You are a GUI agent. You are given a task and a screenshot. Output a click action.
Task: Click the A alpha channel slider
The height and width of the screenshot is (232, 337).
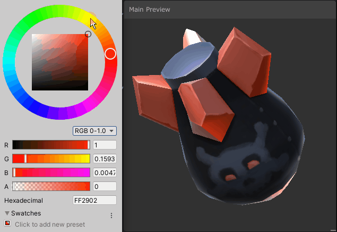pos(51,186)
